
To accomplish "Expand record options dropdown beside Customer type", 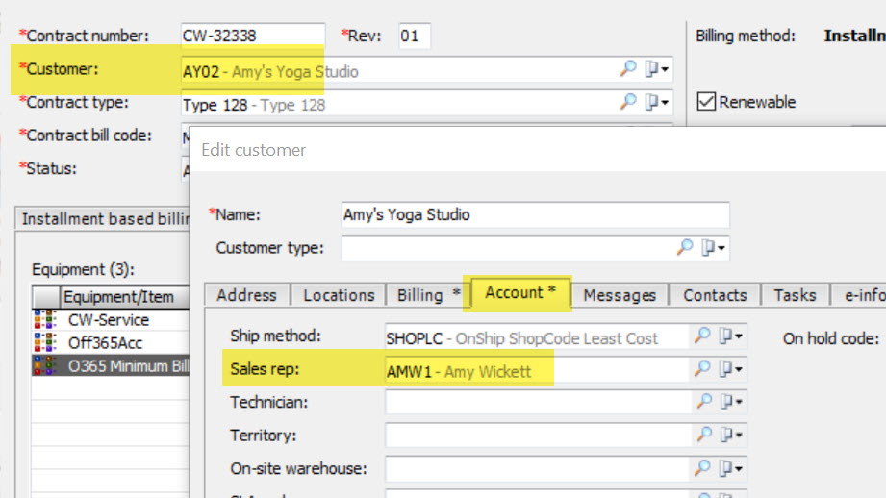I will tap(713, 247).
